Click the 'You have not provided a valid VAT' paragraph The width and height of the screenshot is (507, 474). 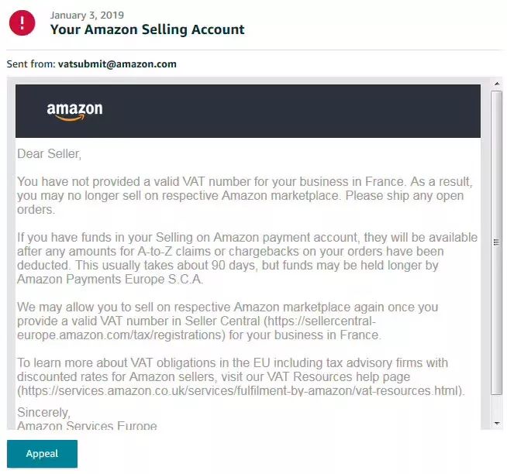245,195
